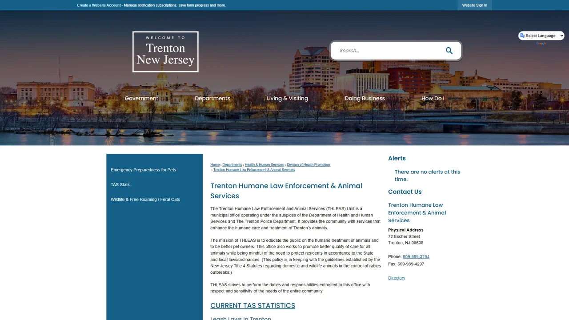Open Wildlife & Free Roaming / Feral Cats
This screenshot has height=320, width=569.
pyautogui.click(x=145, y=200)
